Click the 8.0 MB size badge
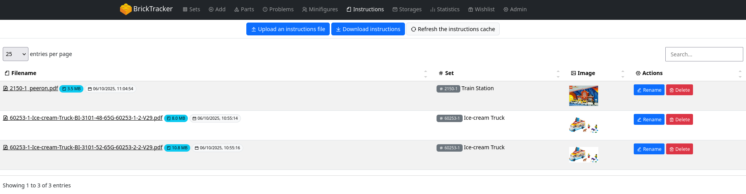The width and height of the screenshot is (746, 194). point(176,118)
